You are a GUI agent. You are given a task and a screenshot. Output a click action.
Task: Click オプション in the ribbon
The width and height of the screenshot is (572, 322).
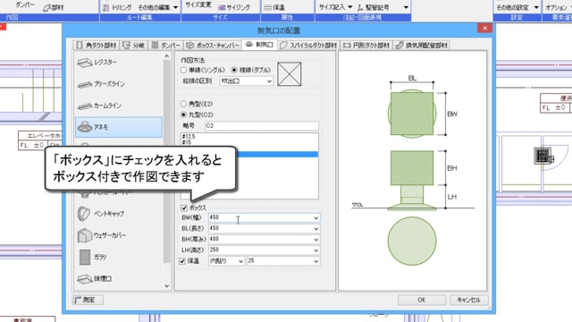coord(557,7)
